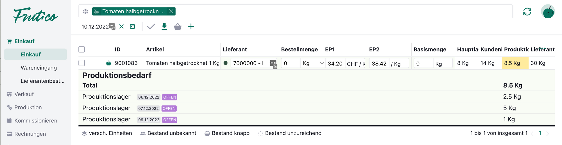Click the Rechnungen sidebar link

click(x=30, y=134)
